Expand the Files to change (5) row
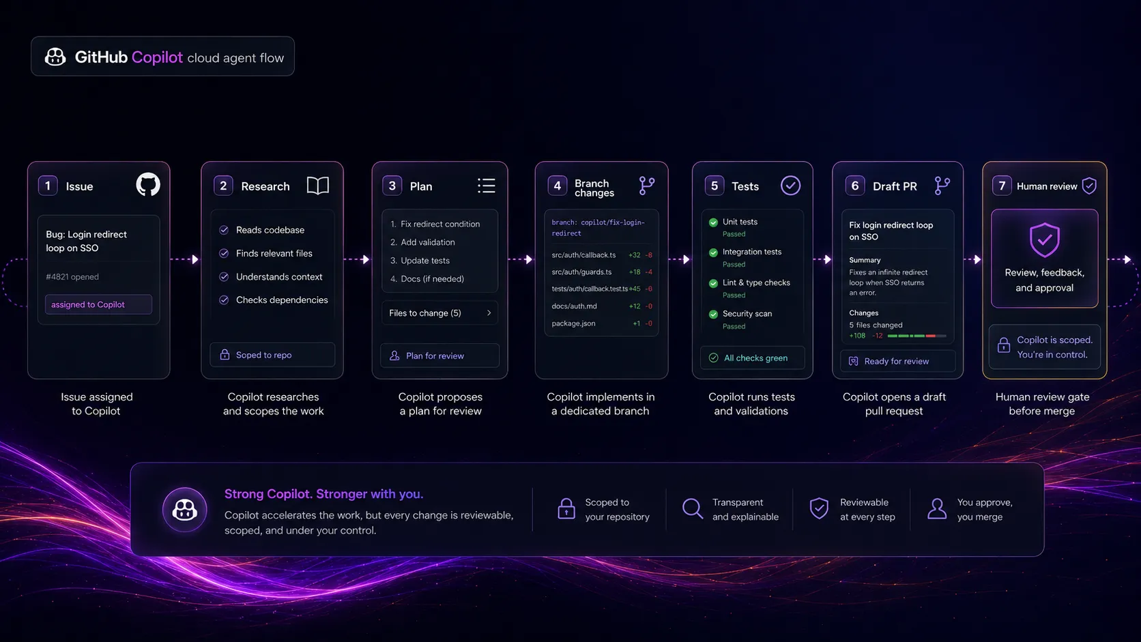The height and width of the screenshot is (642, 1141). 439,312
